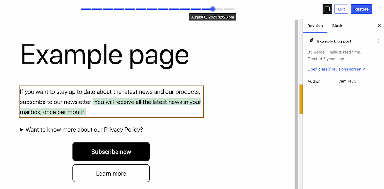This screenshot has height=189, width=384.
Task: Expand the Privacy Policy details
Action: pyautogui.click(x=81, y=130)
